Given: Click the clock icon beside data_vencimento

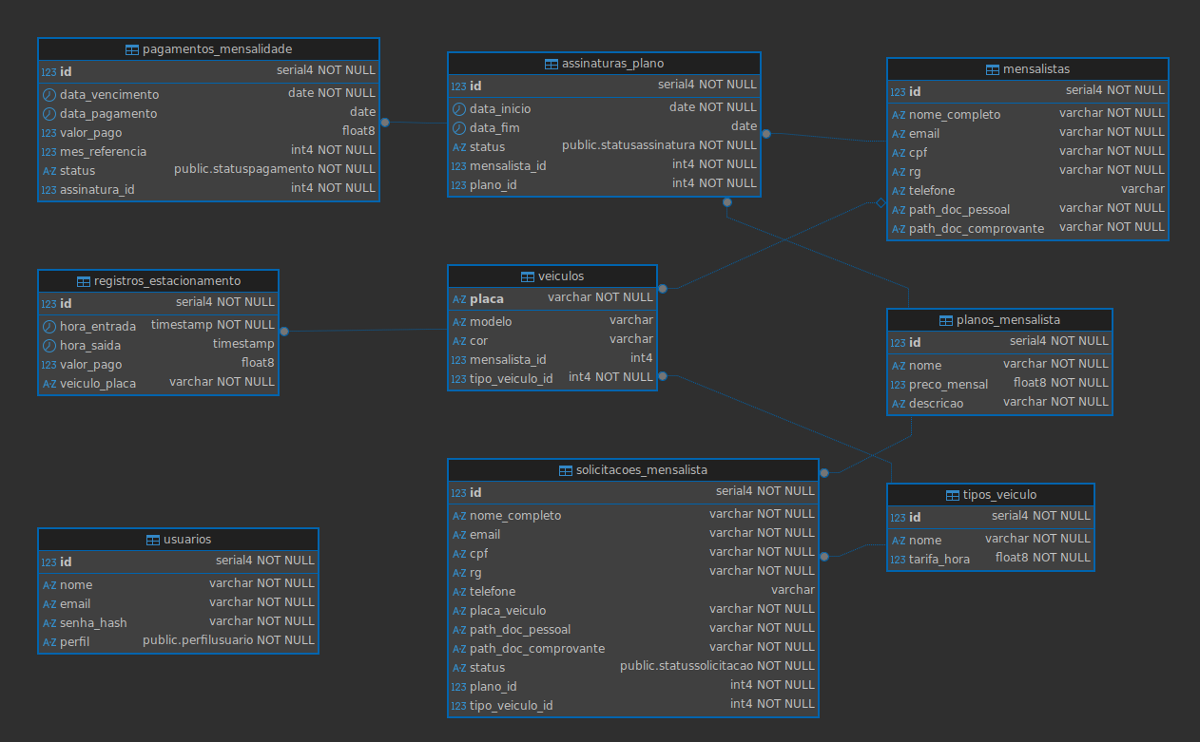Looking at the screenshot, I should pos(49,94).
